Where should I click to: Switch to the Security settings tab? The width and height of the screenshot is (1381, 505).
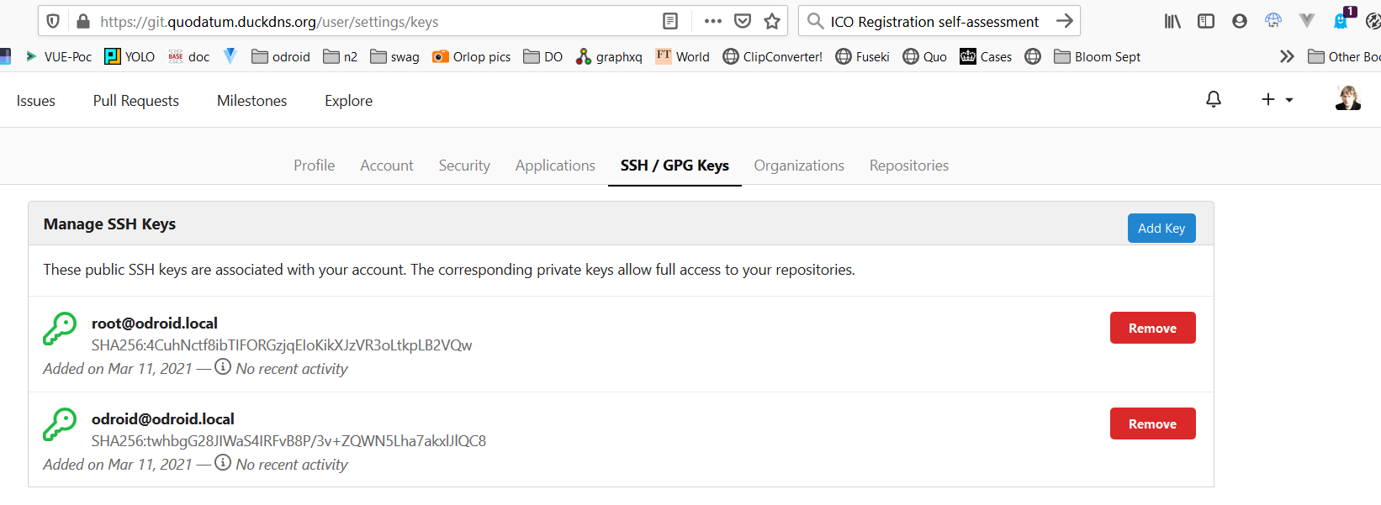pos(464,166)
